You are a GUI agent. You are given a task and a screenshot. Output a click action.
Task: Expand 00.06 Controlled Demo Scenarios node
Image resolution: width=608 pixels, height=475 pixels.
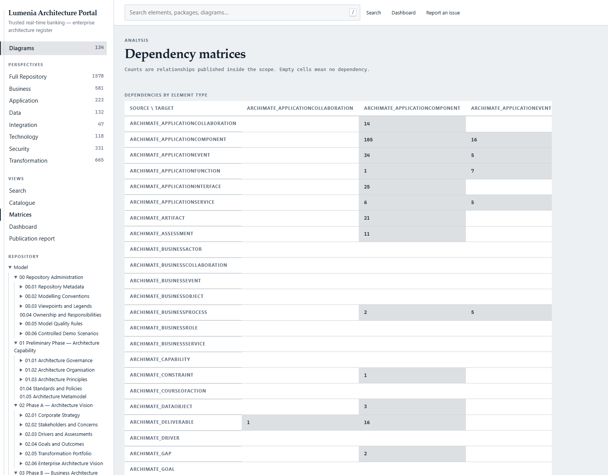[21, 334]
